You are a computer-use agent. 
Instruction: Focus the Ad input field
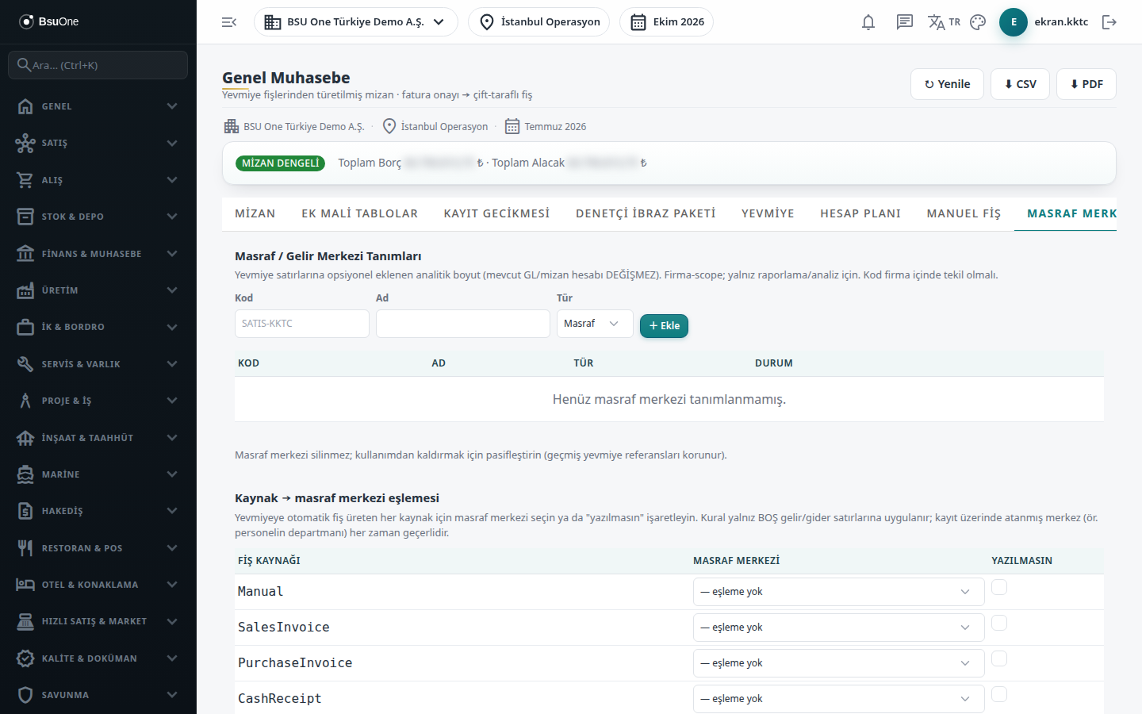[463, 324]
